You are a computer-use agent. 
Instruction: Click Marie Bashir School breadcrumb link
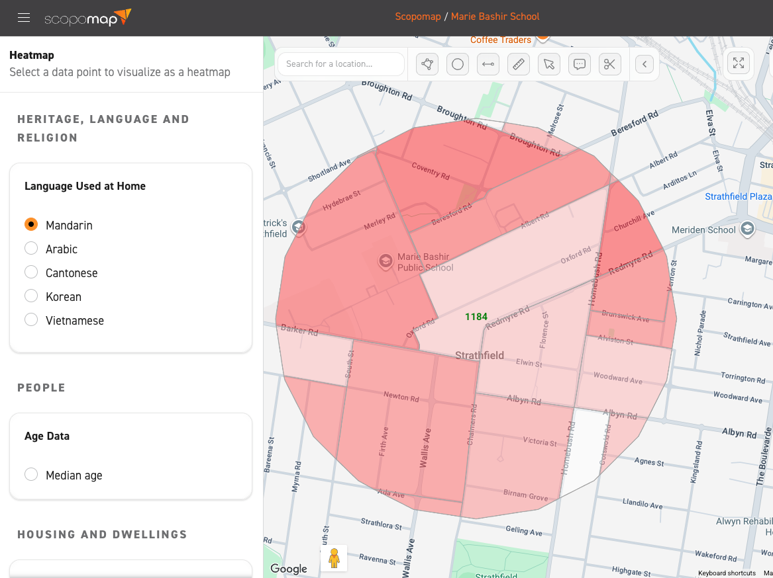coord(495,17)
